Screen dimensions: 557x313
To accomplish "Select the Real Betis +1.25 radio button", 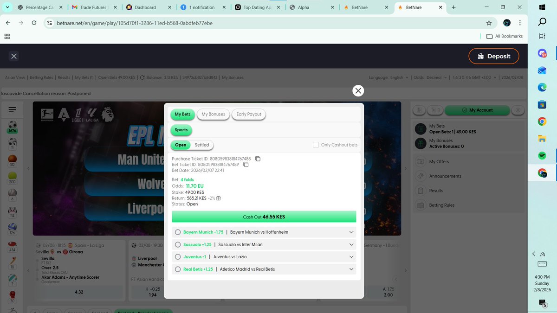I will tap(178, 269).
